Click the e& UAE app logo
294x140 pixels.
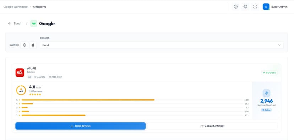click(x=20, y=72)
